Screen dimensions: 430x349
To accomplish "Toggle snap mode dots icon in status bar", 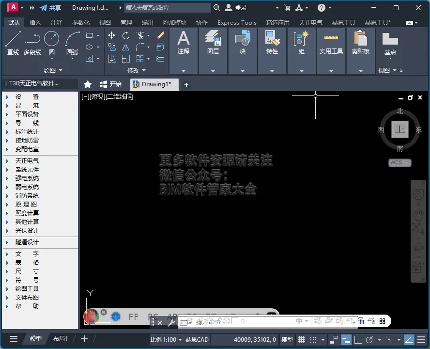I will (x=313, y=340).
